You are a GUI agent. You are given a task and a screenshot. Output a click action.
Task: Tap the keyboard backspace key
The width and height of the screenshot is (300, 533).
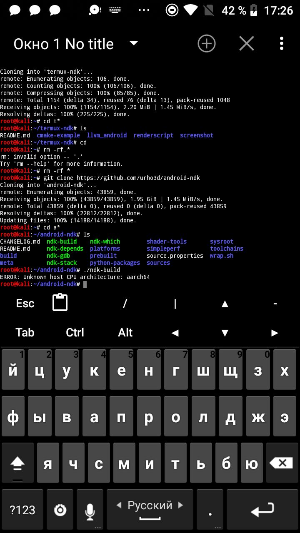click(282, 463)
